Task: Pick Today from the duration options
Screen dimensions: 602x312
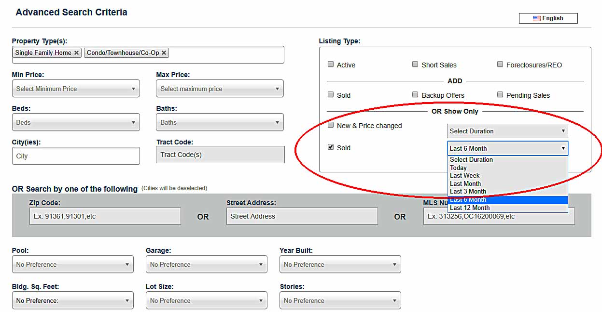Action: pyautogui.click(x=458, y=168)
